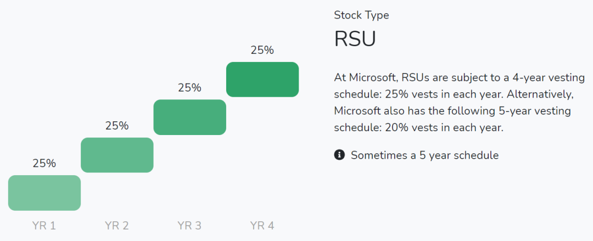Click the 25% label above the YR 3 bar
The width and height of the screenshot is (593, 241).
(189, 88)
